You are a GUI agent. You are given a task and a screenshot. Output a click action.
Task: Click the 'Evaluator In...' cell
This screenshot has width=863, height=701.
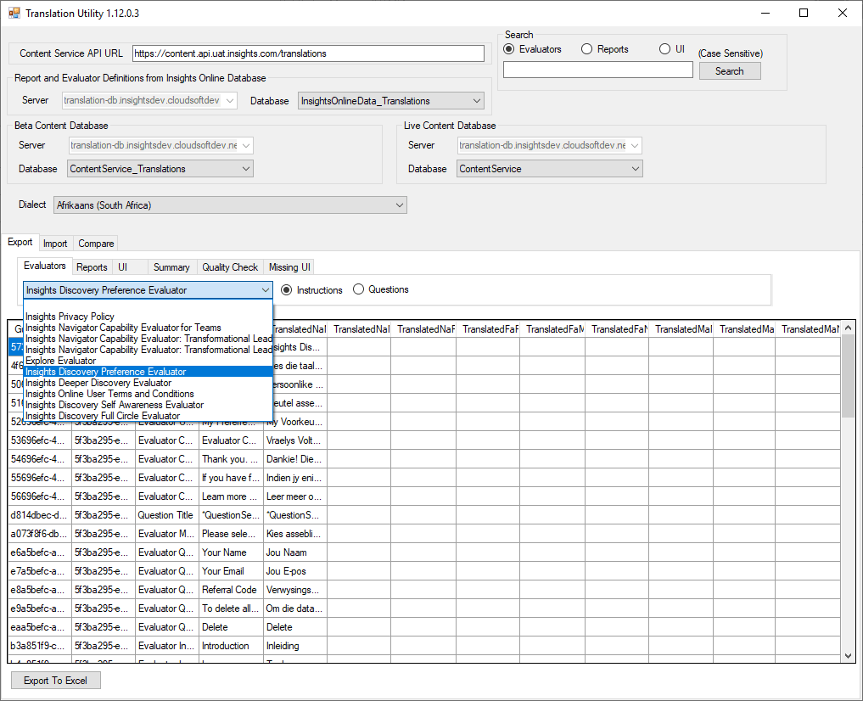[167, 646]
